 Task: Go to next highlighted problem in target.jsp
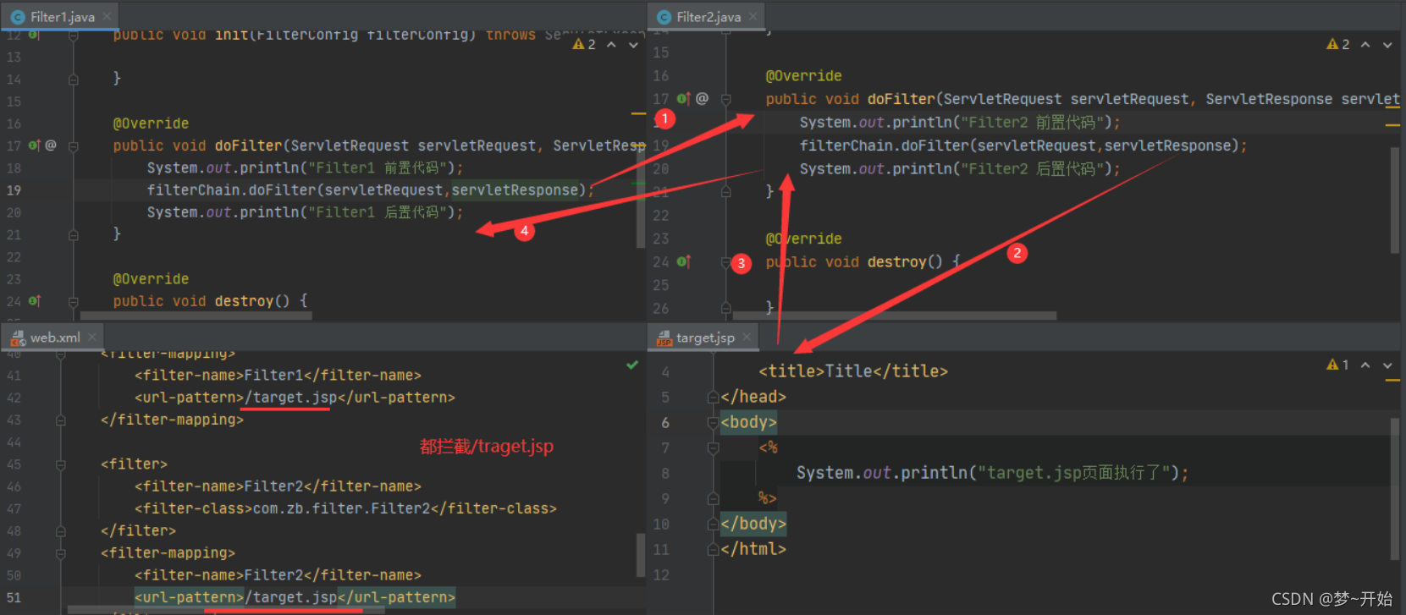click(x=1387, y=365)
